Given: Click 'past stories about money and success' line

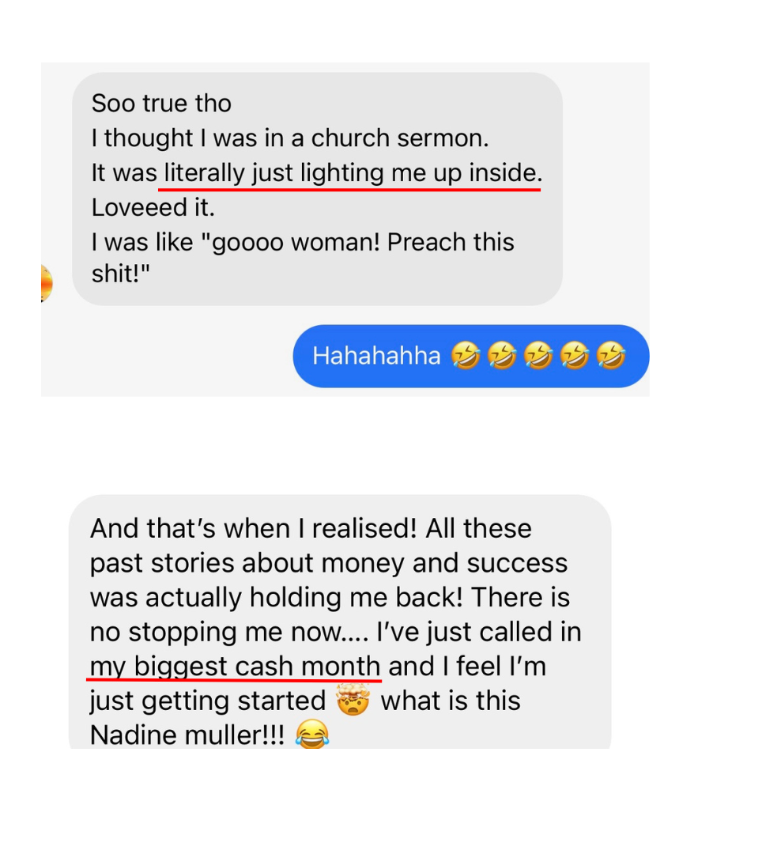Looking at the screenshot, I should (x=329, y=563).
